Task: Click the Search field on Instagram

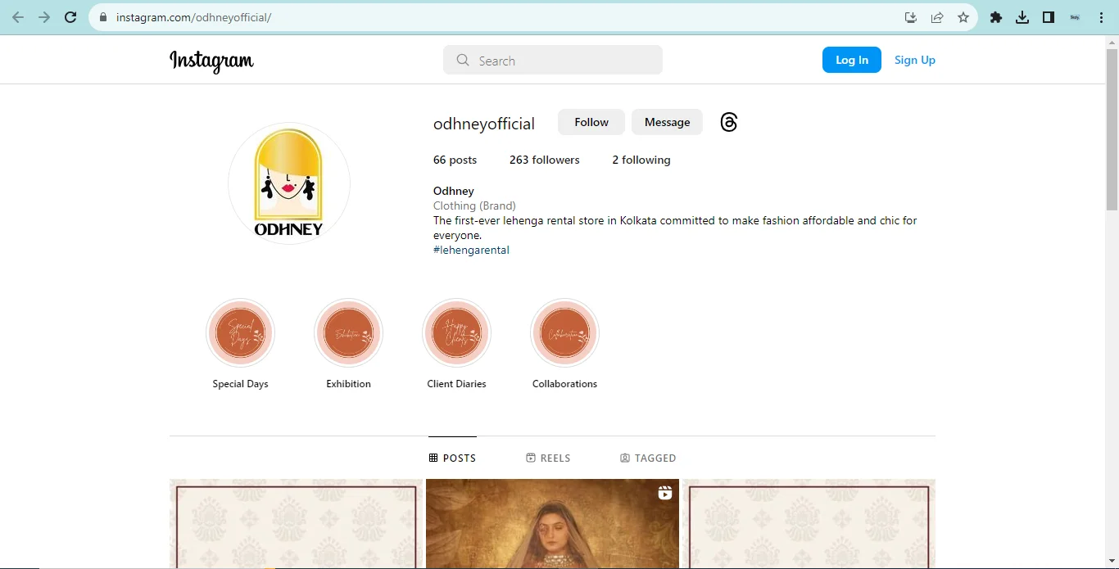Action: pos(553,60)
